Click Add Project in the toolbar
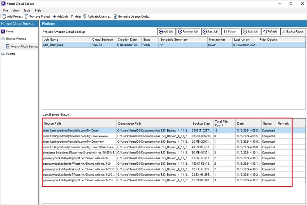The width and height of the screenshot is (307, 205). (13, 17)
